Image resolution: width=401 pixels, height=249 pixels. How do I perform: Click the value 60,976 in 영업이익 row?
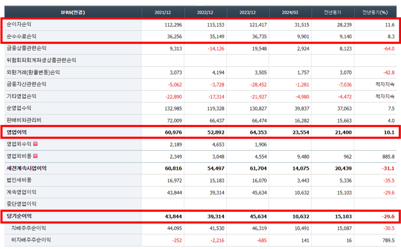174,133
